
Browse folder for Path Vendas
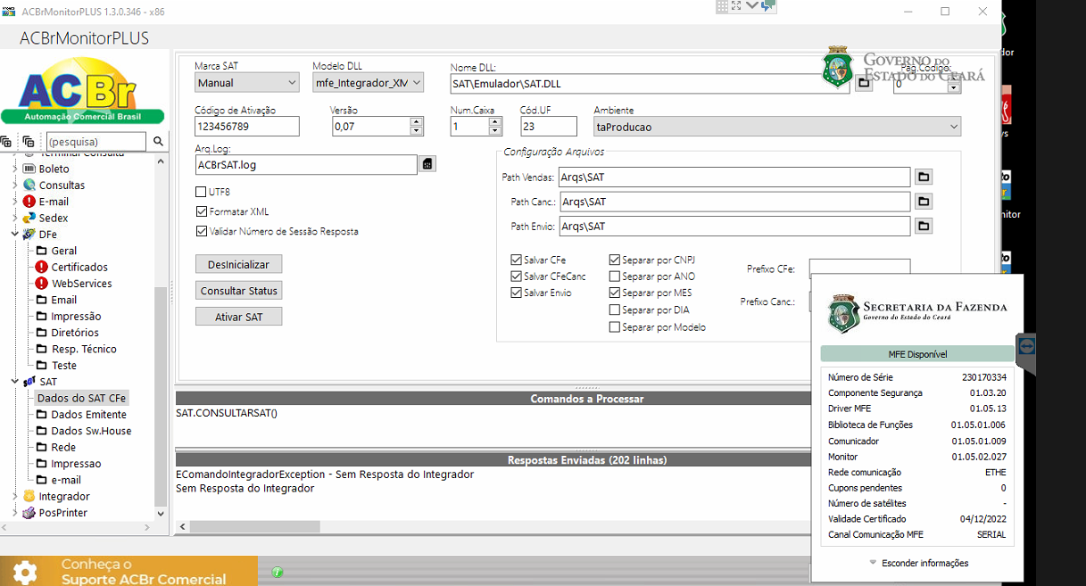point(924,177)
